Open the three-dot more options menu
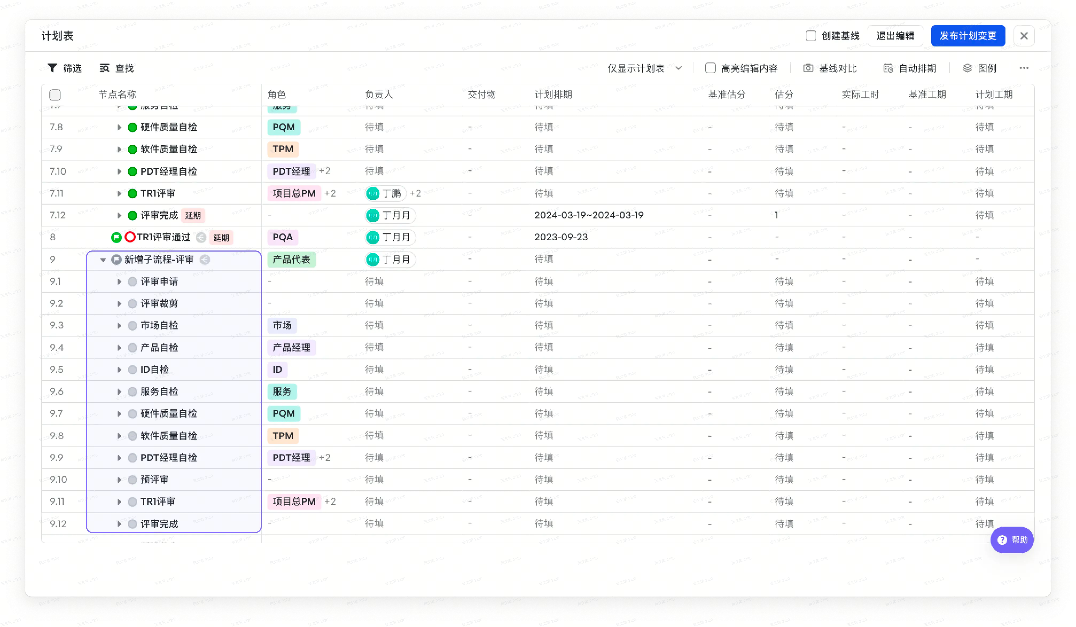Image resolution: width=1076 pixels, height=627 pixels. pos(1023,68)
